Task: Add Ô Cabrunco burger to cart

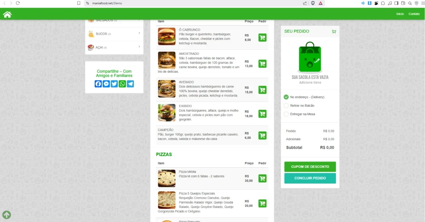Action: pyautogui.click(x=262, y=37)
